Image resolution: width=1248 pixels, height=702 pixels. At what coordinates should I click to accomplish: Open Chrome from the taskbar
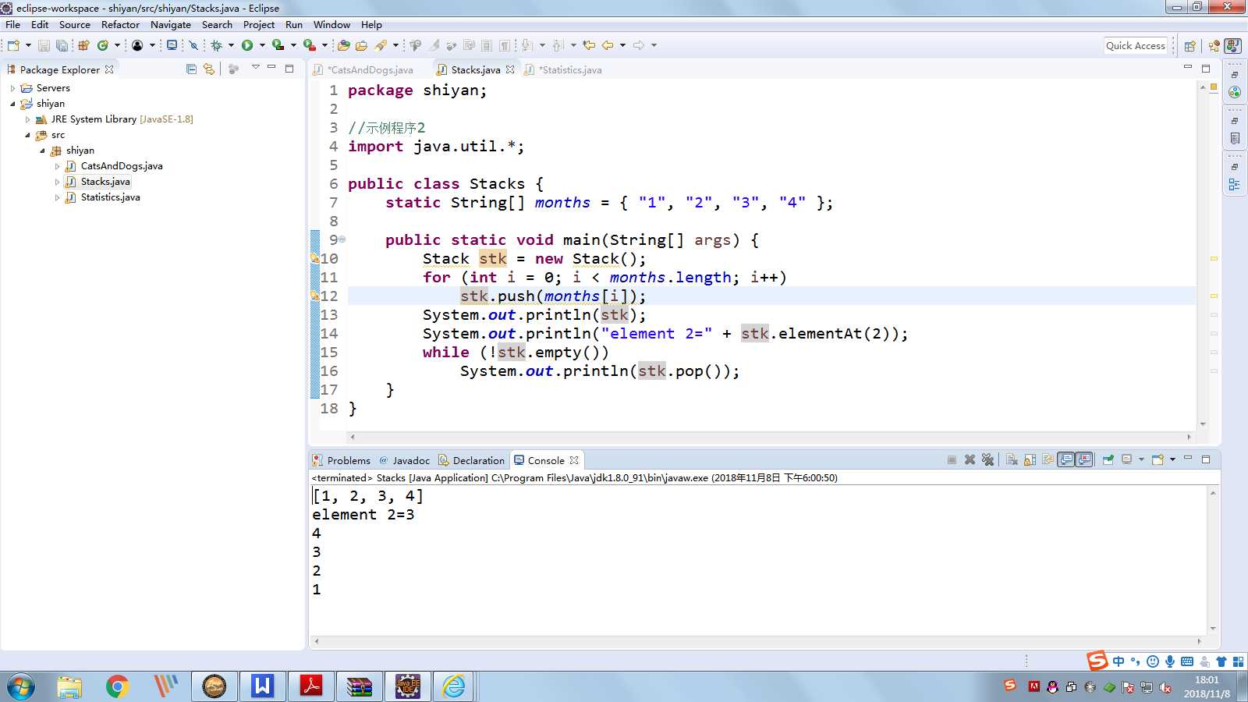coord(118,686)
